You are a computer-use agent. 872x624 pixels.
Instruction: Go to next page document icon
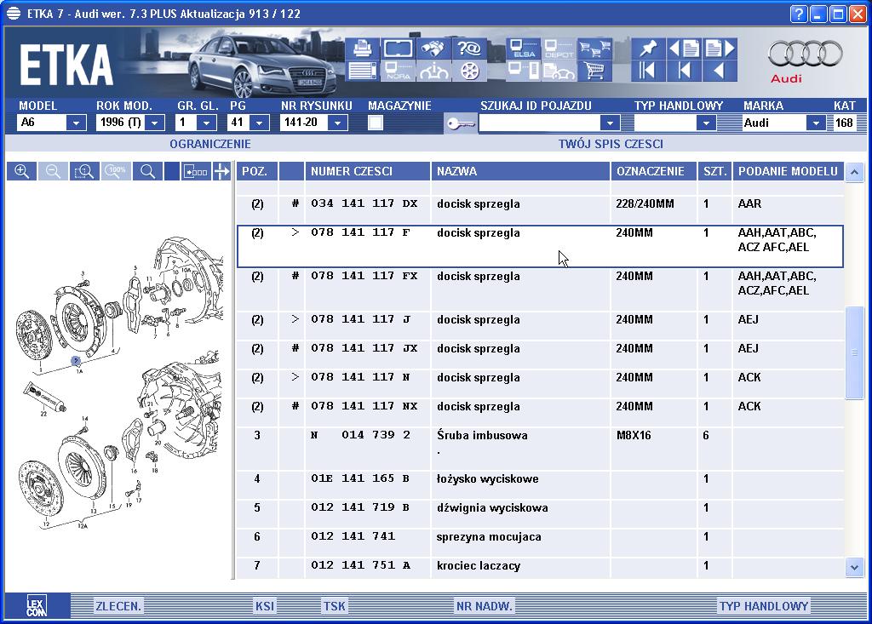(x=720, y=49)
